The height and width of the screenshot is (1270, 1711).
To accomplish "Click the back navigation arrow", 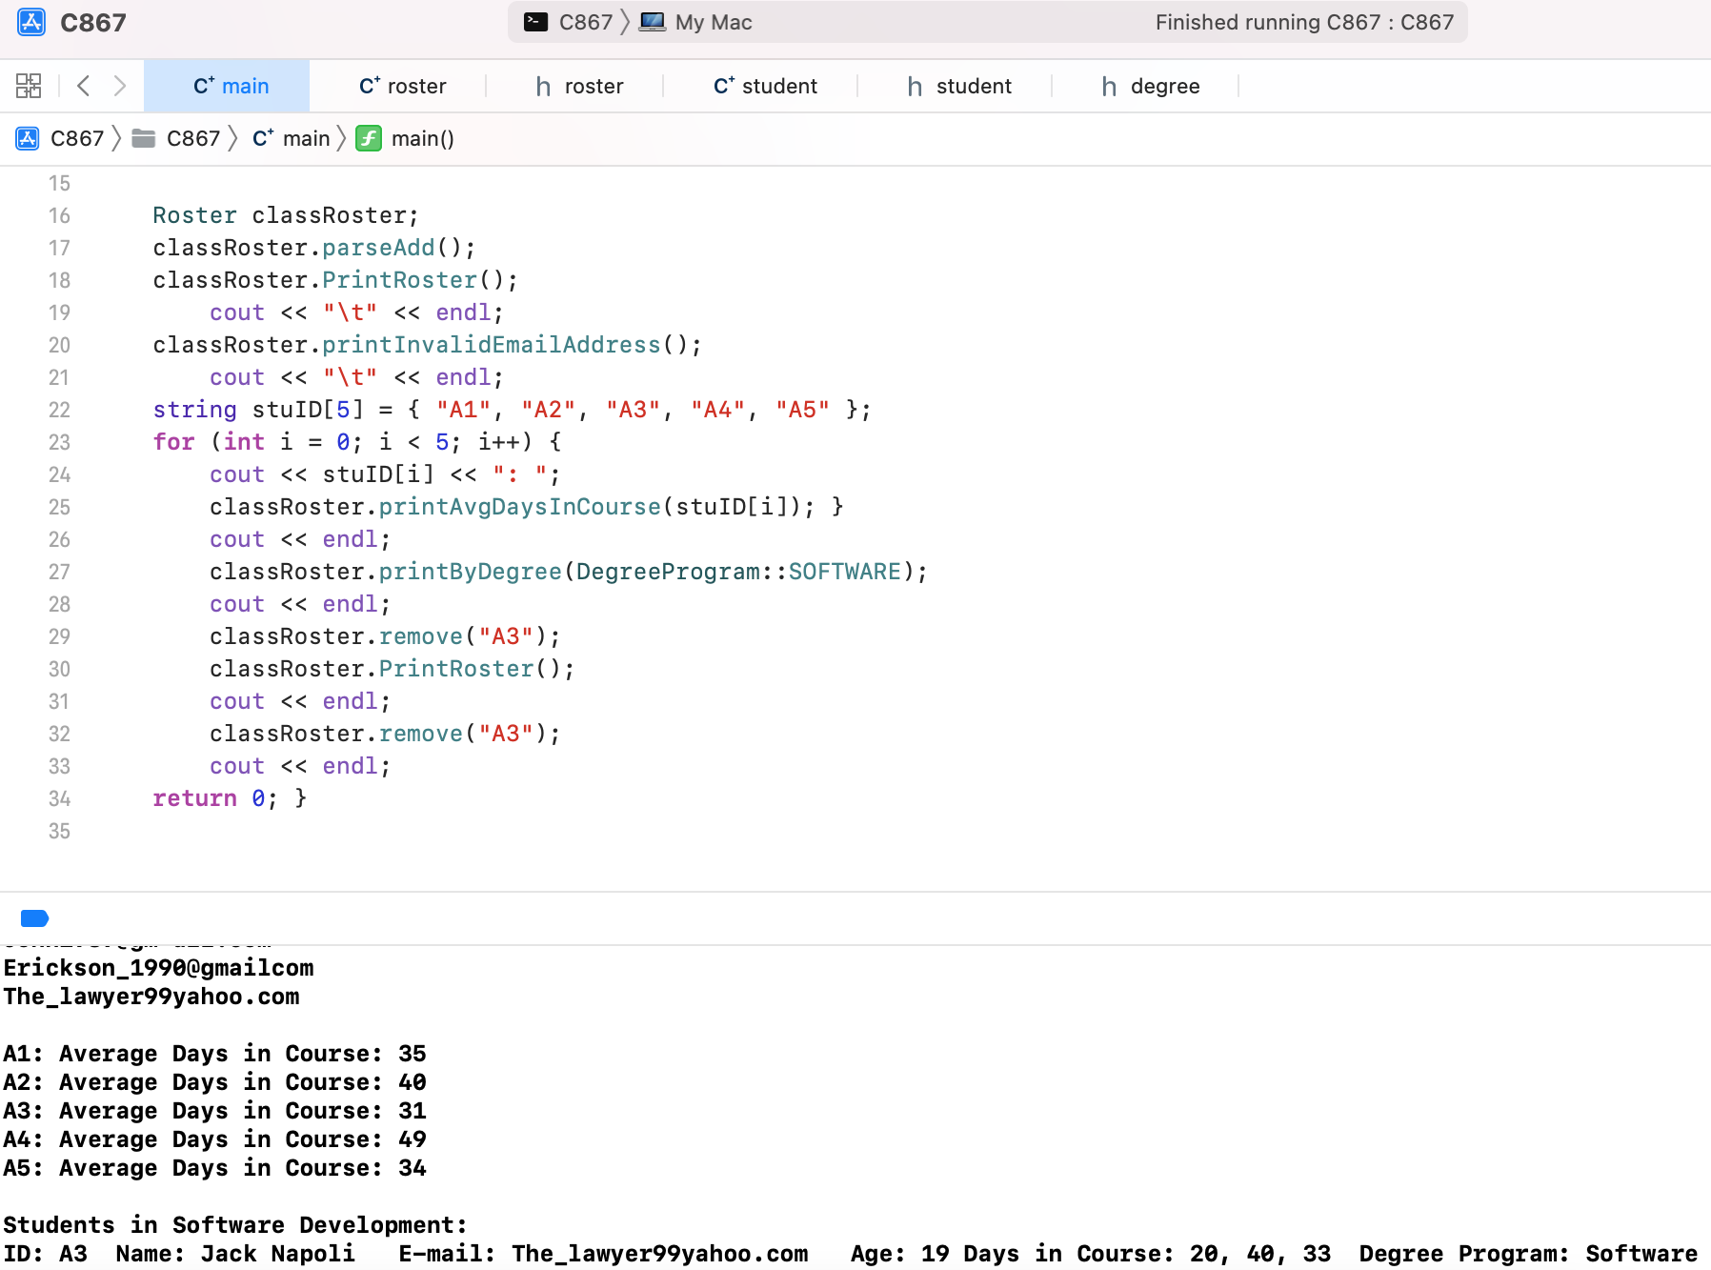I will (84, 86).
